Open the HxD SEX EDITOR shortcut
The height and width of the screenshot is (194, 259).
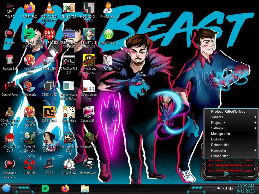tap(69, 10)
